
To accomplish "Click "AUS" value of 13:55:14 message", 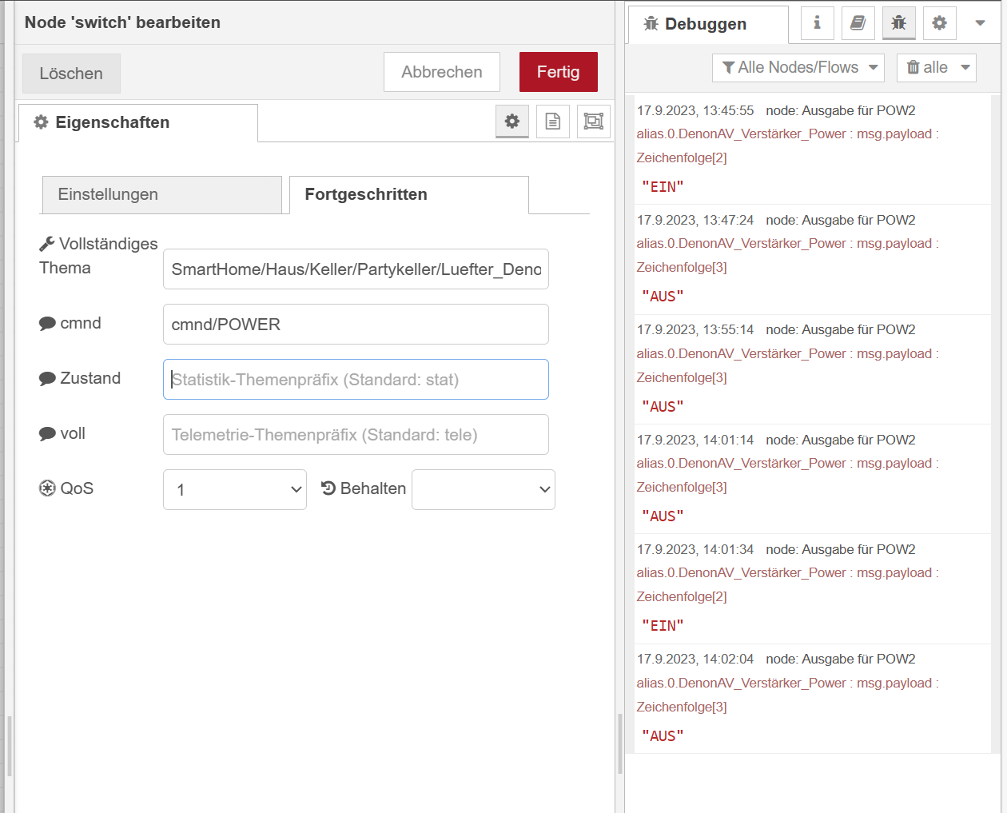I will pos(663,407).
